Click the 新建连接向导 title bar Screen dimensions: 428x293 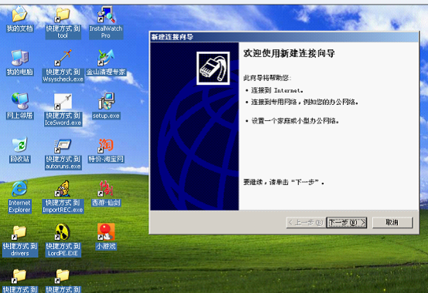(x=284, y=37)
